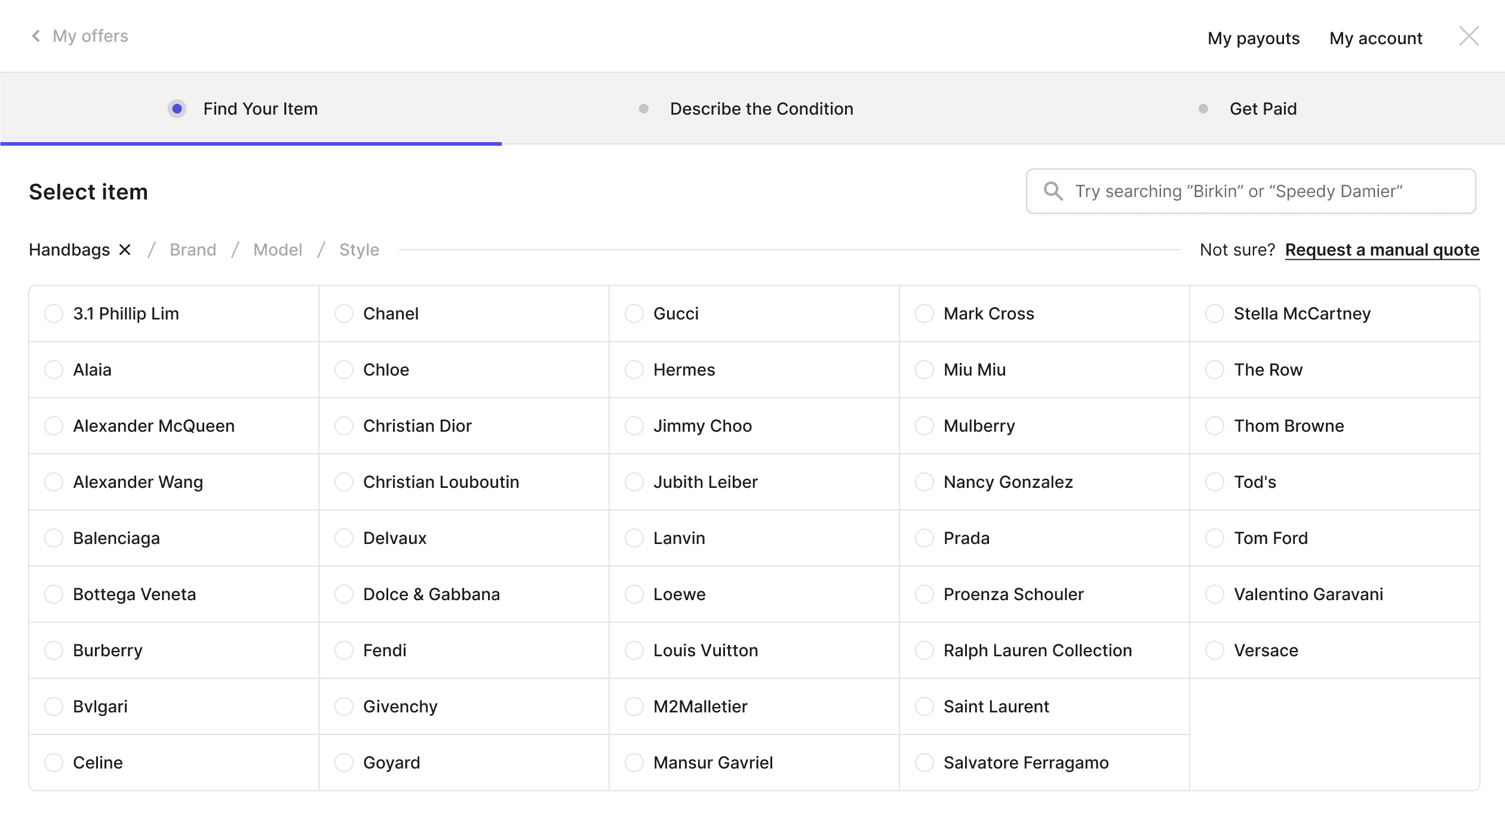Screen dimensions: 1505x836
Task: Open My account menu item
Action: pos(1375,38)
